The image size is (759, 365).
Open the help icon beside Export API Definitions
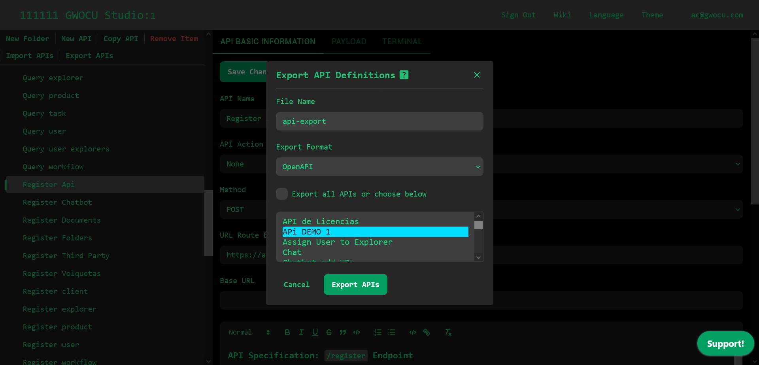[404, 75]
